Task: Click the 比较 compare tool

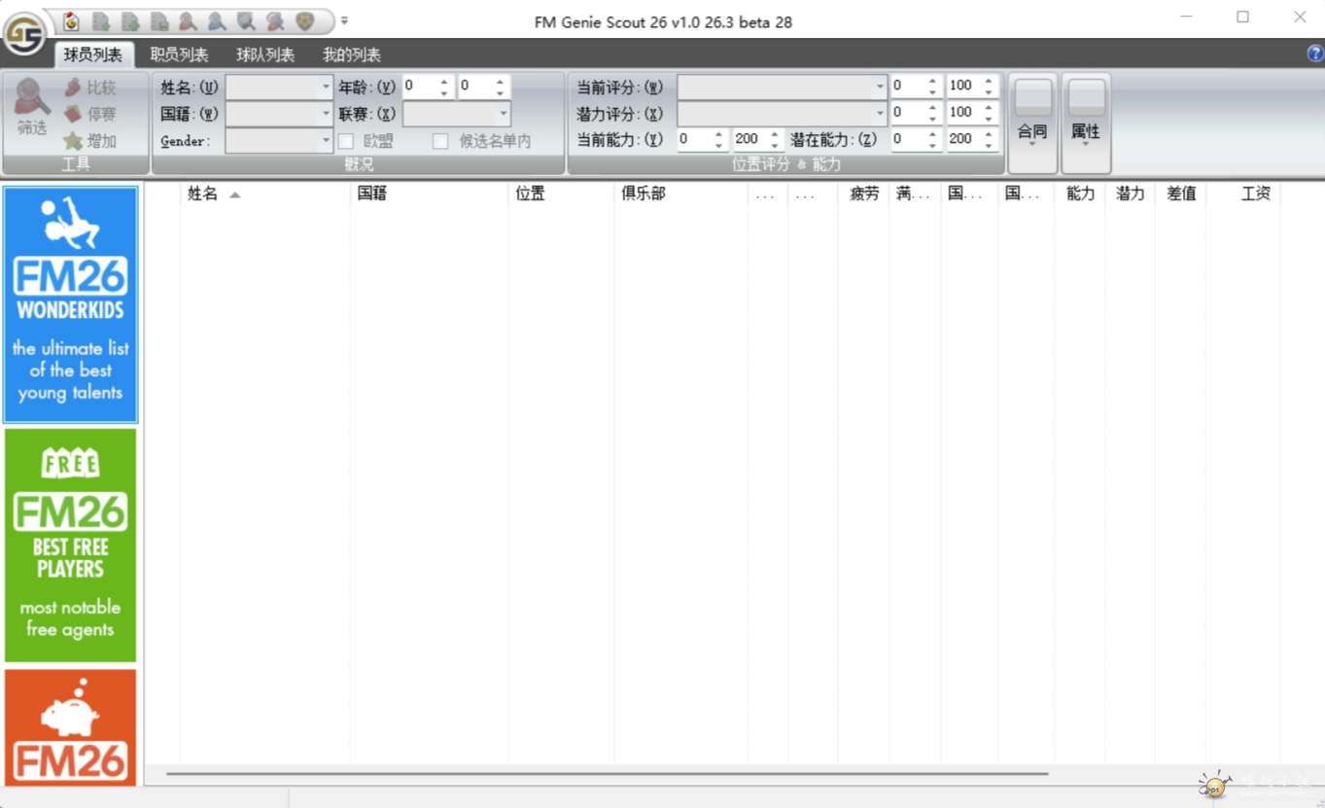Action: (97, 86)
